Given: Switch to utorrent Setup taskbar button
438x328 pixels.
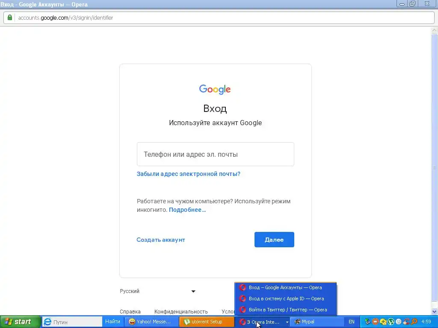Looking at the screenshot, I should pos(207,322).
